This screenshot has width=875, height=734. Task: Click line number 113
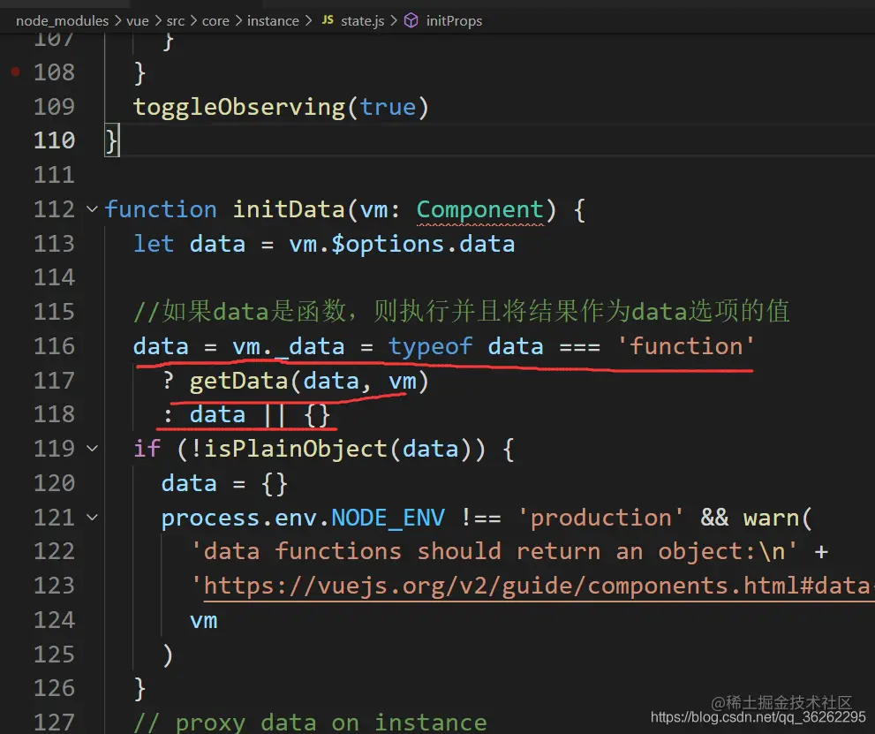coord(54,244)
